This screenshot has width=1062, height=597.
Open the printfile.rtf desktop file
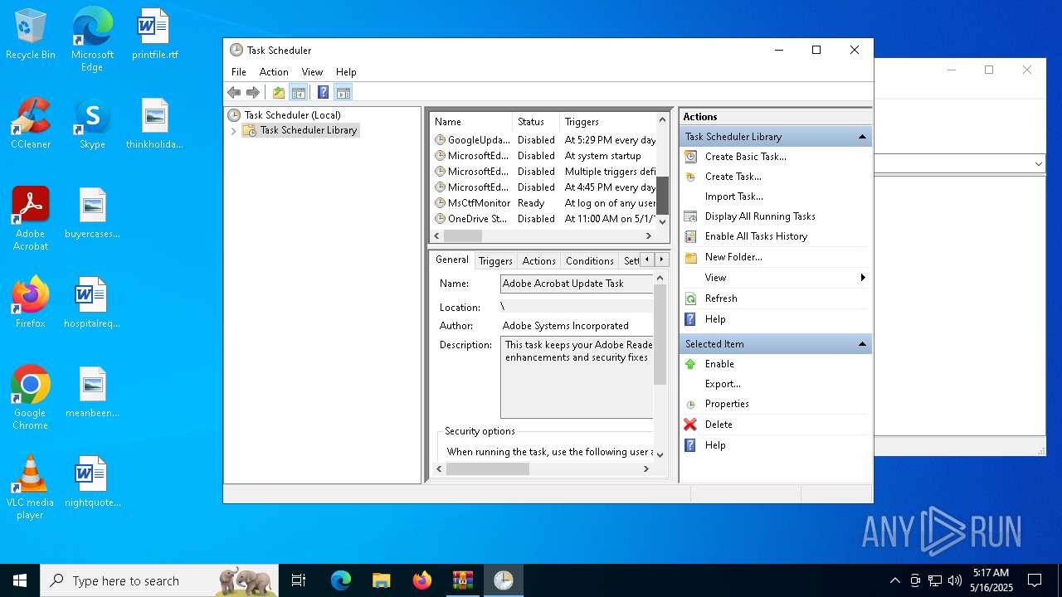click(155, 35)
